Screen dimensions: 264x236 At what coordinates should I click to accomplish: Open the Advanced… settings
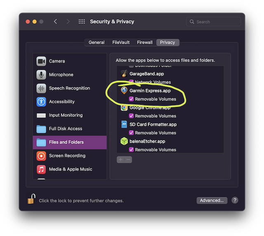212,200
